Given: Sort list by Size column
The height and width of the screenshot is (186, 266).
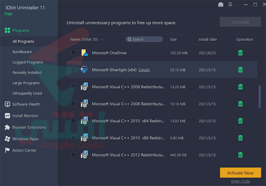Looking at the screenshot, I should (173, 39).
